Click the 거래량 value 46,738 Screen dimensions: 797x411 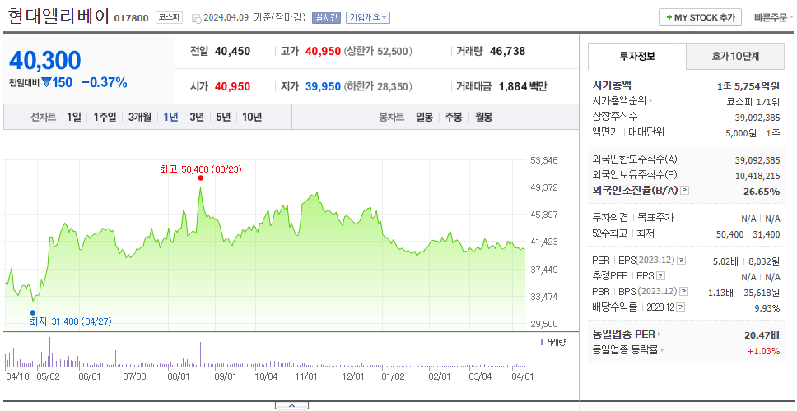(x=507, y=51)
